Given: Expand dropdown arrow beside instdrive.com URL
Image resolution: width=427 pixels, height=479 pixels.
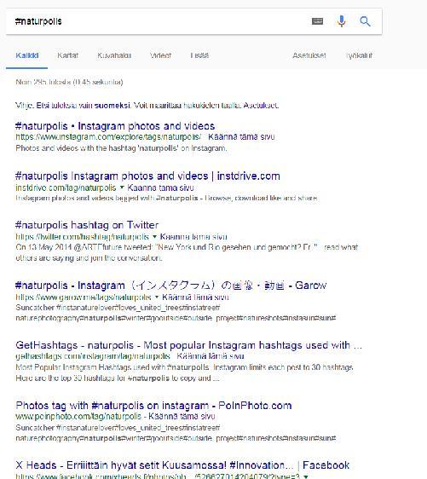Looking at the screenshot, I should coord(122,188).
